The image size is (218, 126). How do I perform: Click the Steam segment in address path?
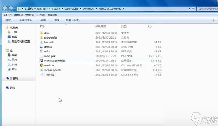tap(56, 9)
